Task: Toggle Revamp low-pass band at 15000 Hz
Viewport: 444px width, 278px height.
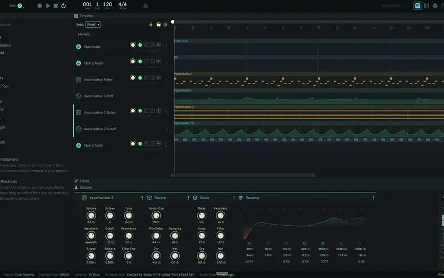Action: (x=359, y=243)
